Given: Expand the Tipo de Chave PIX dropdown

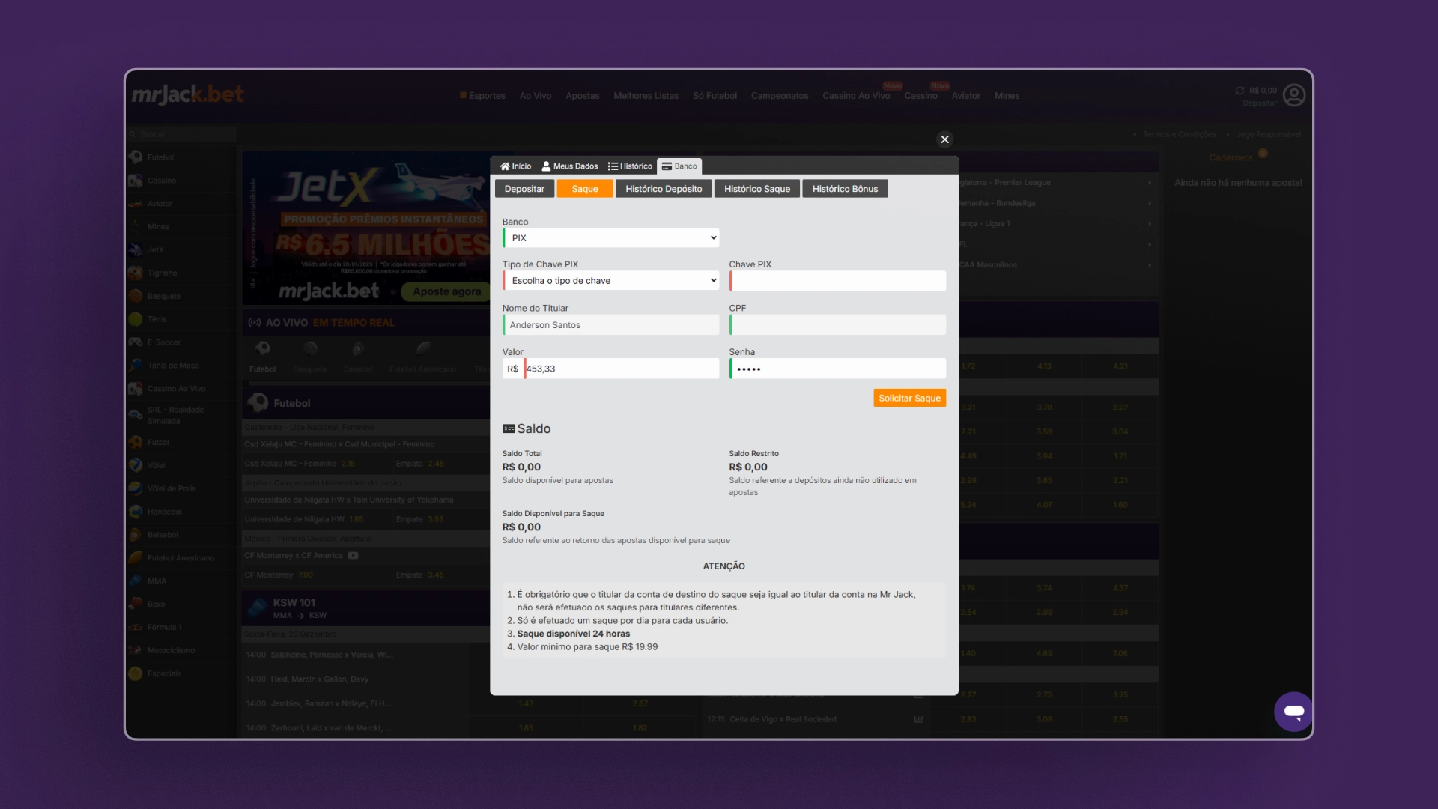Looking at the screenshot, I should [610, 281].
